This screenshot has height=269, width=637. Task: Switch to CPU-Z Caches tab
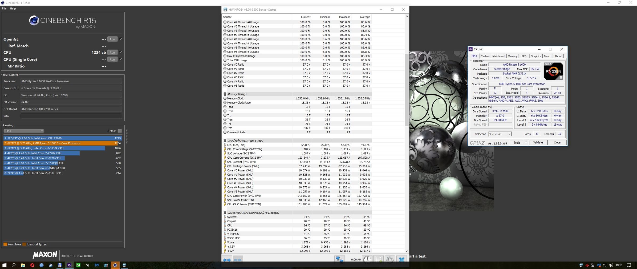click(x=485, y=56)
